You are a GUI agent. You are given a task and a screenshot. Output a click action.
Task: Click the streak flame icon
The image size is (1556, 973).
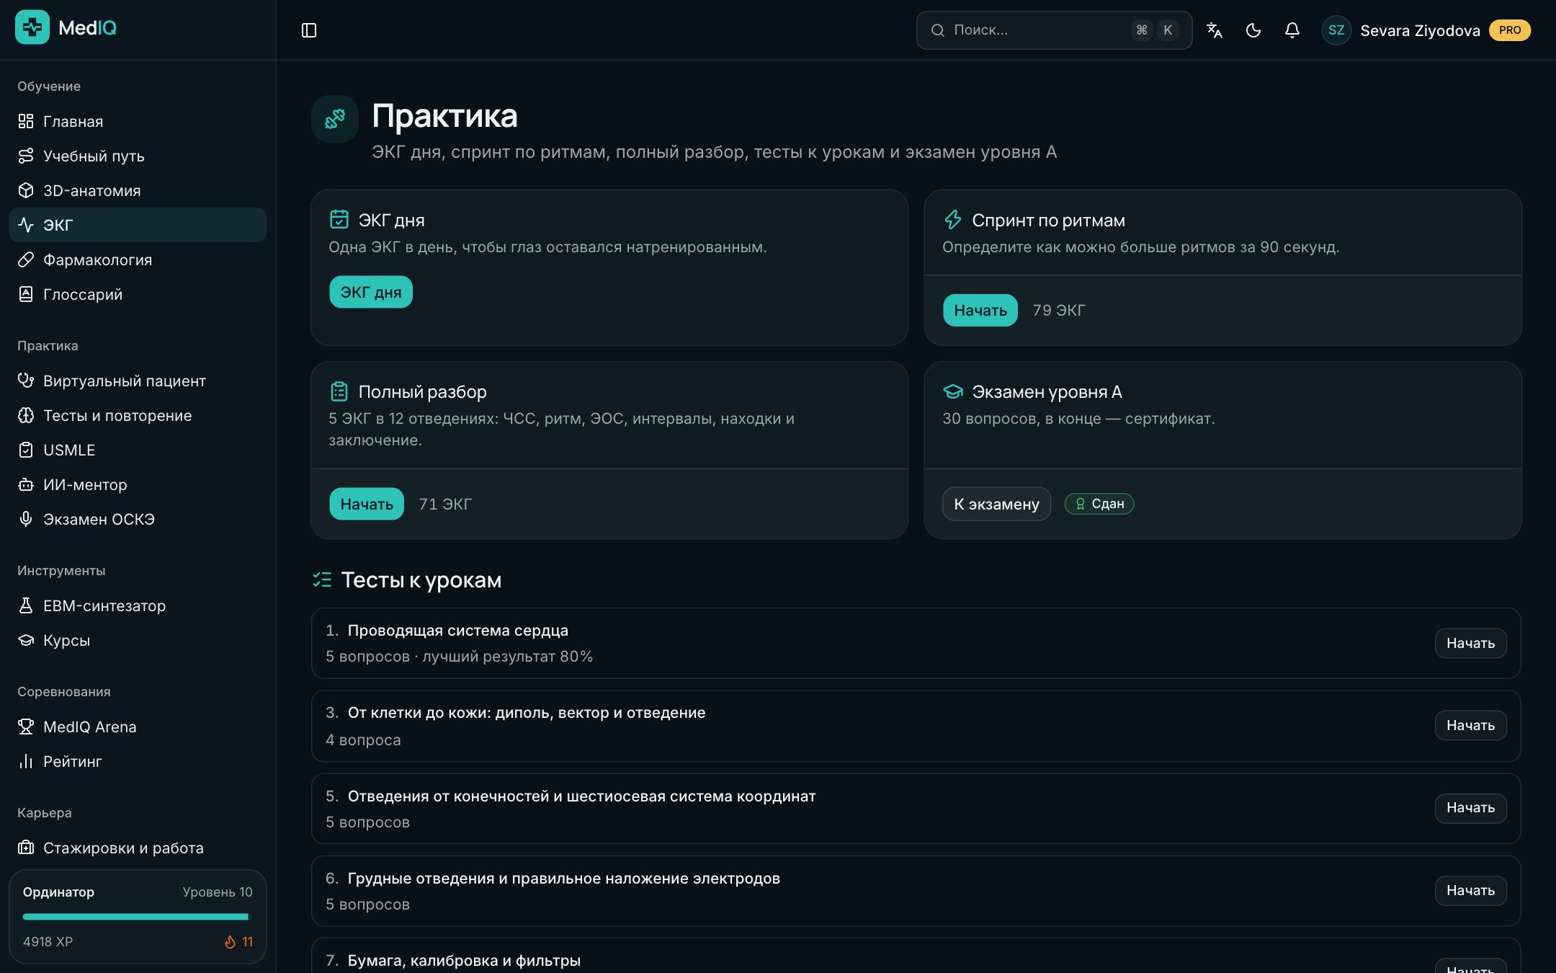(x=230, y=942)
